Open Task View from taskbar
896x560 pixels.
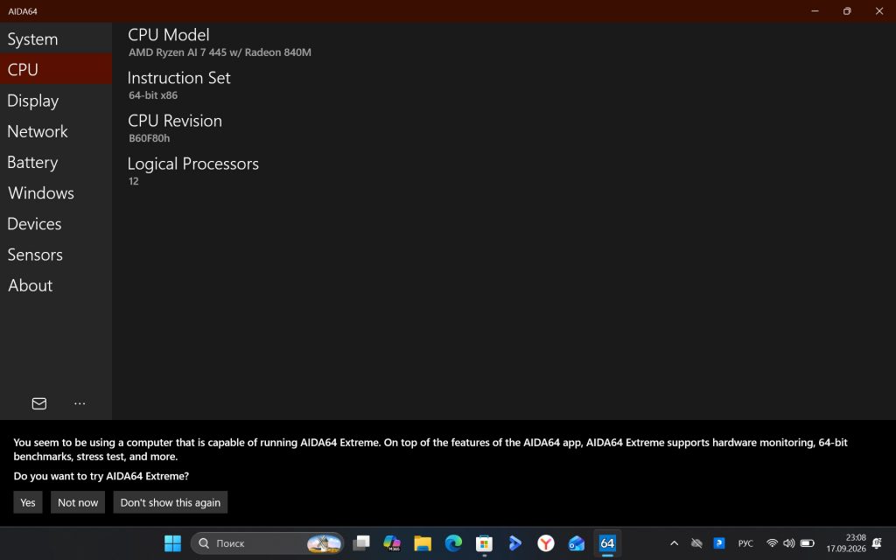tap(361, 543)
